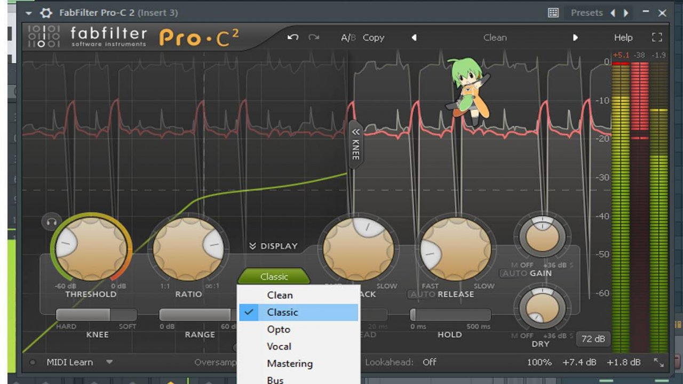Collapse the DISPLAY section
Viewport: 683px width, 384px height.
point(273,246)
